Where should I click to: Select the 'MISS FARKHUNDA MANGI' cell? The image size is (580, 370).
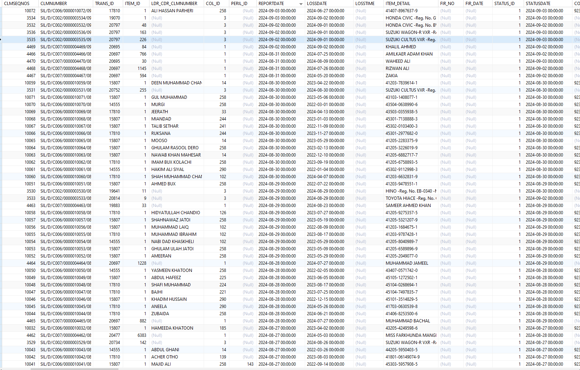411,335
